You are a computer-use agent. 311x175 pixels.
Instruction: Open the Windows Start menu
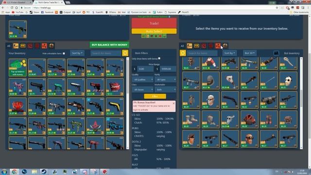4,172
